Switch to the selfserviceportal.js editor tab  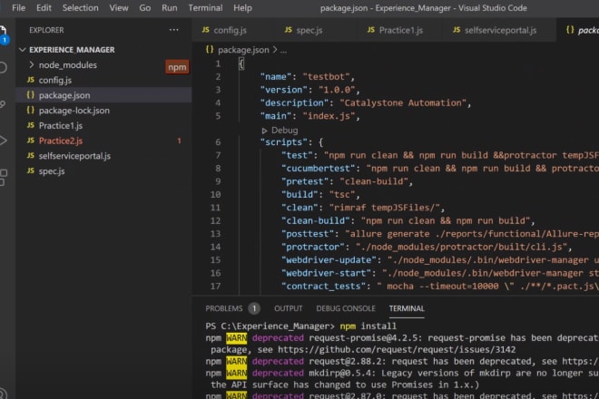pyautogui.click(x=500, y=30)
